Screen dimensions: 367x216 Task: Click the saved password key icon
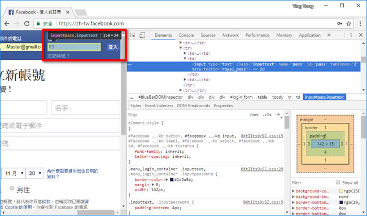point(339,24)
